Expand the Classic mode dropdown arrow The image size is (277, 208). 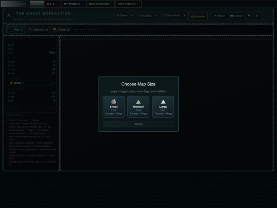click(x=132, y=16)
